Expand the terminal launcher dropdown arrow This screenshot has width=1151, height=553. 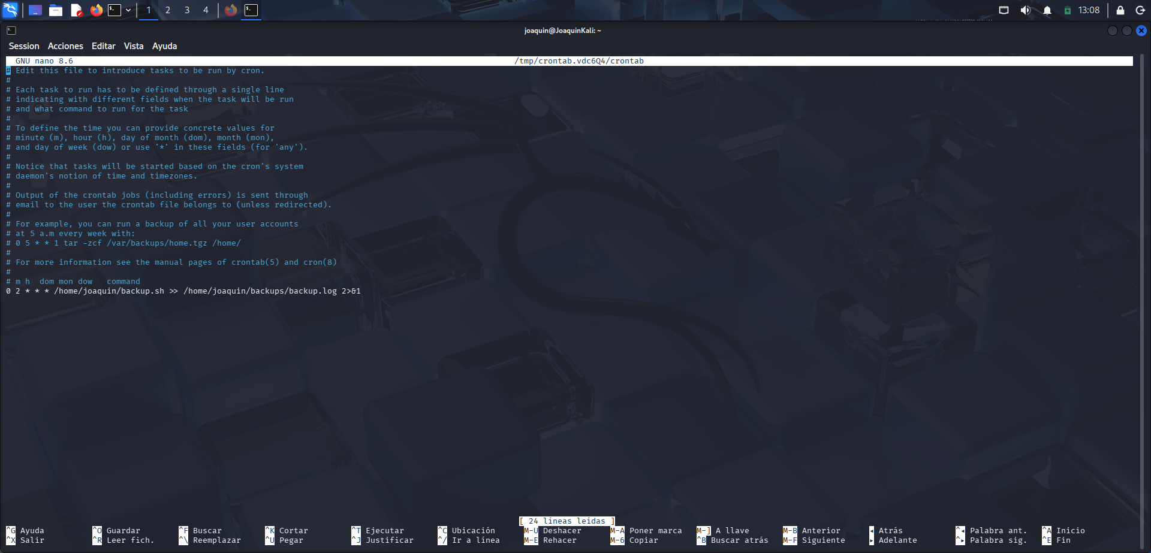128,10
